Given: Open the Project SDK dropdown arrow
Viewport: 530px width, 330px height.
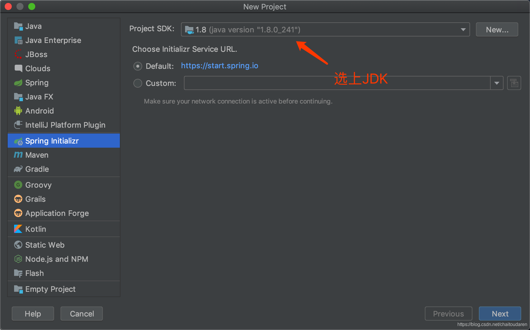Looking at the screenshot, I should click(x=463, y=30).
